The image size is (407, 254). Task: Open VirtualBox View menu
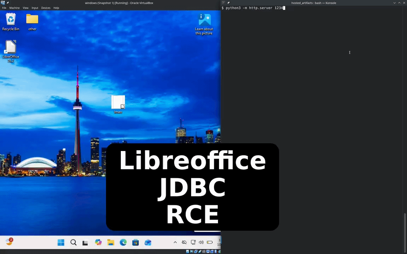coord(25,8)
